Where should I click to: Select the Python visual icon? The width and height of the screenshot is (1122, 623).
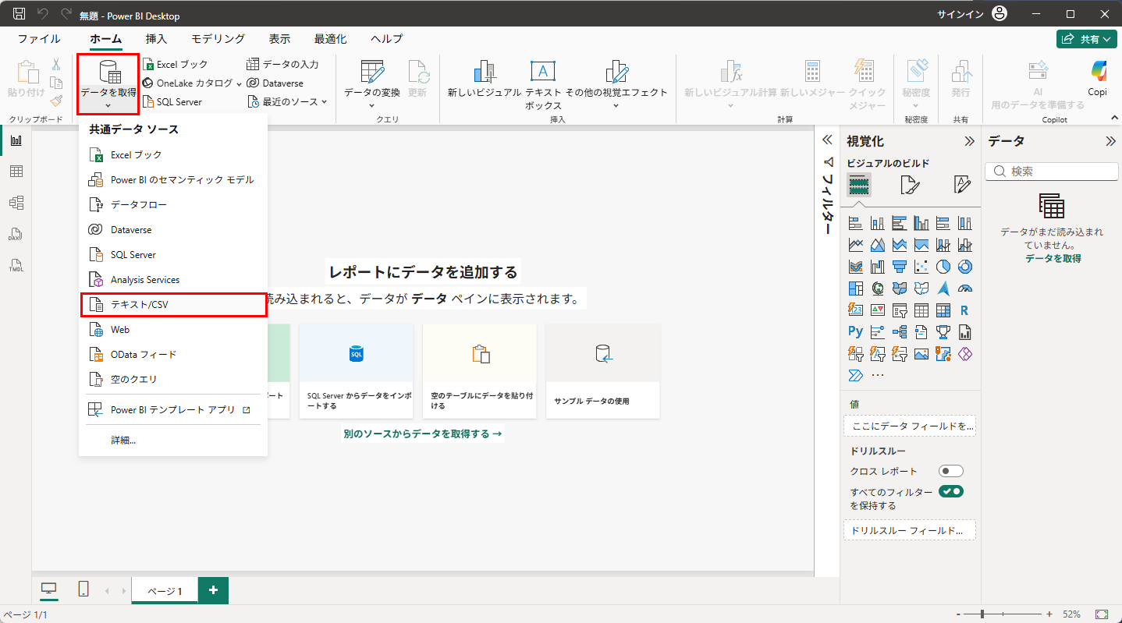click(x=855, y=332)
